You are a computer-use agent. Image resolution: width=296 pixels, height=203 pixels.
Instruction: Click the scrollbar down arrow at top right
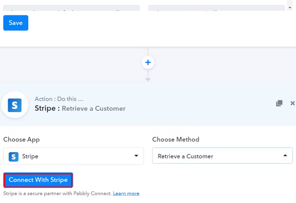coord(290,8)
